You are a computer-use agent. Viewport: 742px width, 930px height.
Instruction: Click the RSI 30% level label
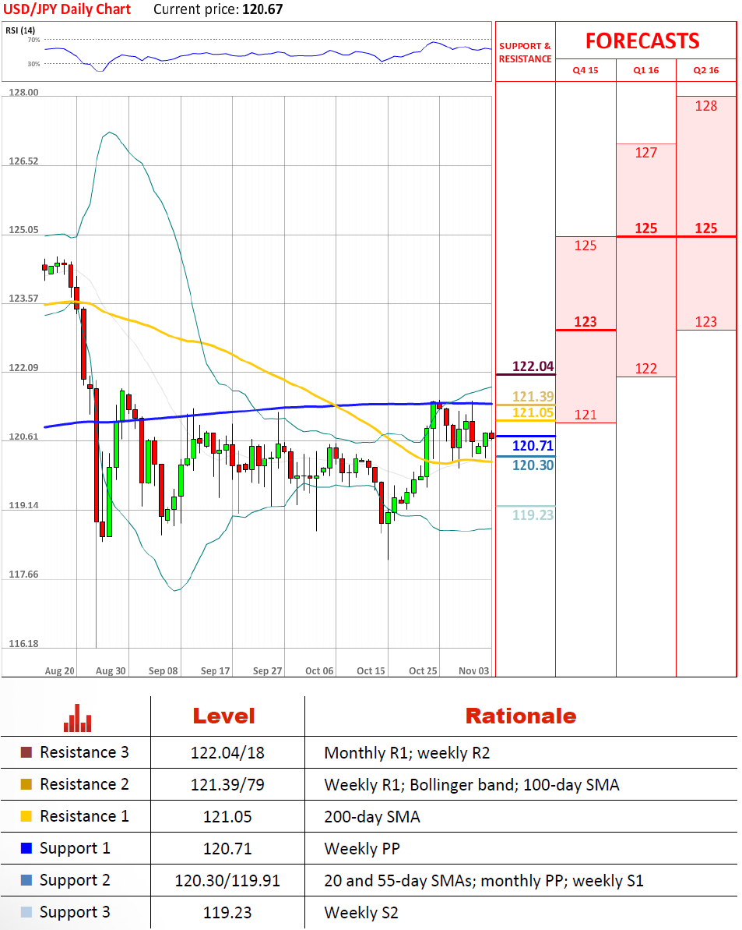33,64
